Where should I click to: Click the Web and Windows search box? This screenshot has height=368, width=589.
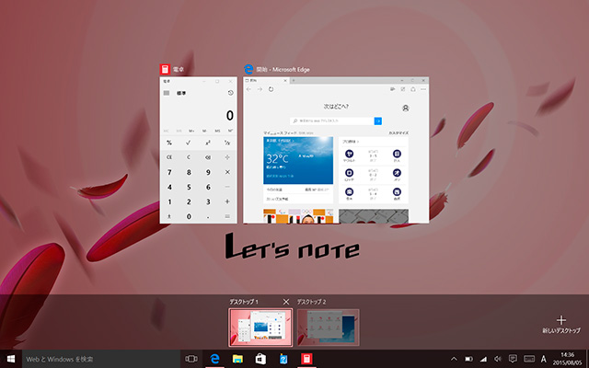click(x=101, y=359)
